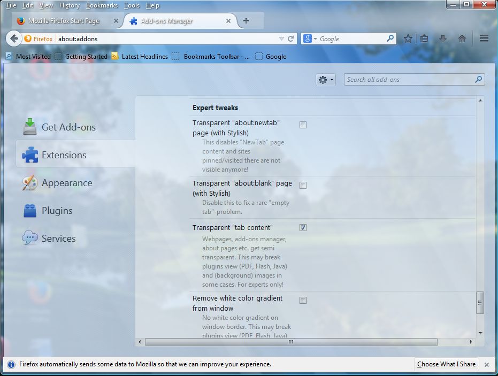The width and height of the screenshot is (498, 376).
Task: Open the Getting Started bookmark
Action: point(81,57)
